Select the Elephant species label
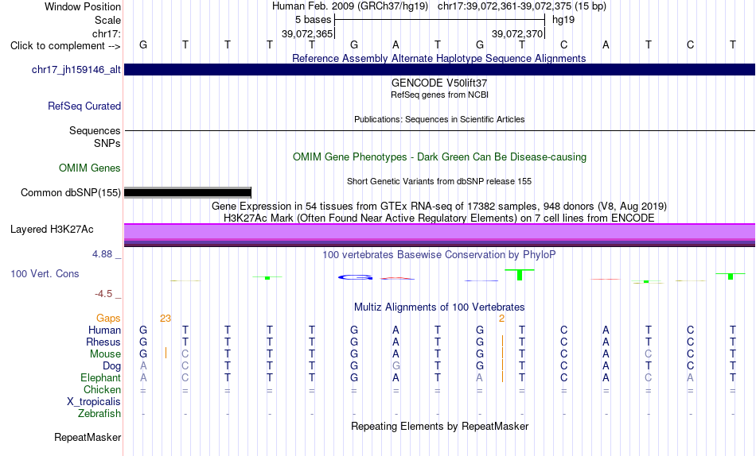The image size is (756, 456). click(100, 378)
